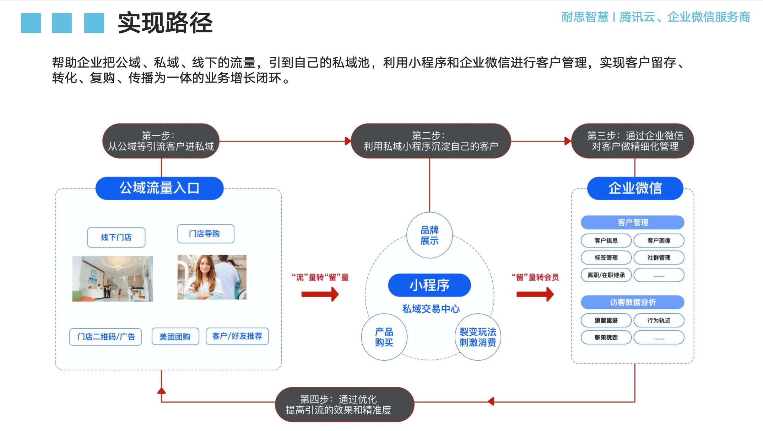
Task: Click the 第四步 dark step bubble
Action: click(x=345, y=405)
